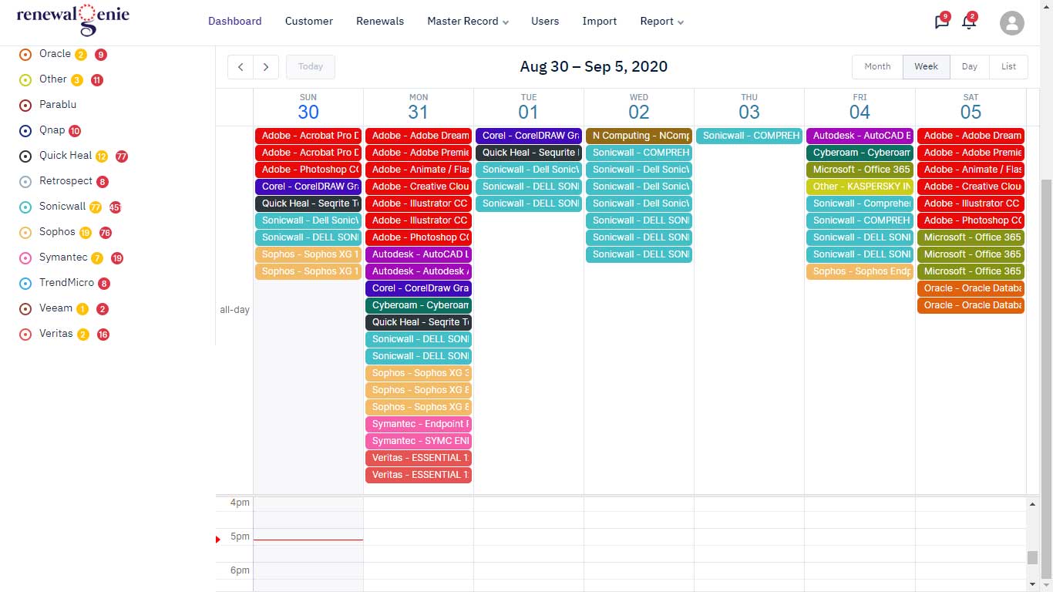This screenshot has height=592, width=1053.
Task: Click Sophos yellow badge 19
Action: tap(86, 233)
